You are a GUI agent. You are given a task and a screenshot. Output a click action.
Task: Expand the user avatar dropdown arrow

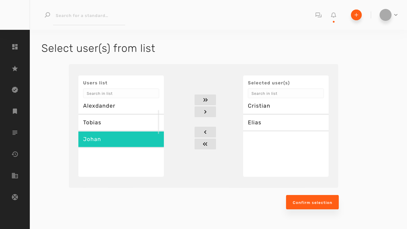(x=396, y=15)
